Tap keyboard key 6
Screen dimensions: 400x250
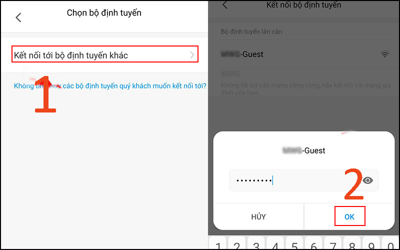pyautogui.click(x=314, y=244)
